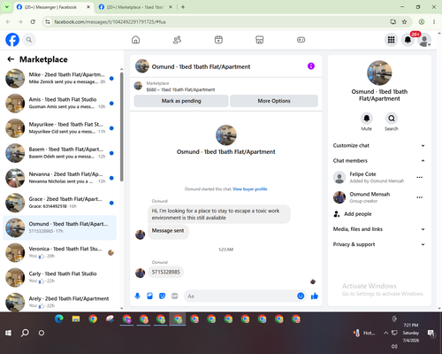Click the Aa message input field
442x354 pixels.
[x=240, y=296]
